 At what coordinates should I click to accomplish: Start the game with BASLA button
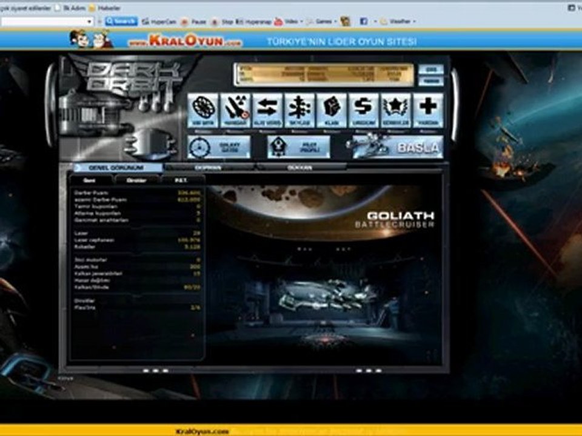pyautogui.click(x=396, y=147)
